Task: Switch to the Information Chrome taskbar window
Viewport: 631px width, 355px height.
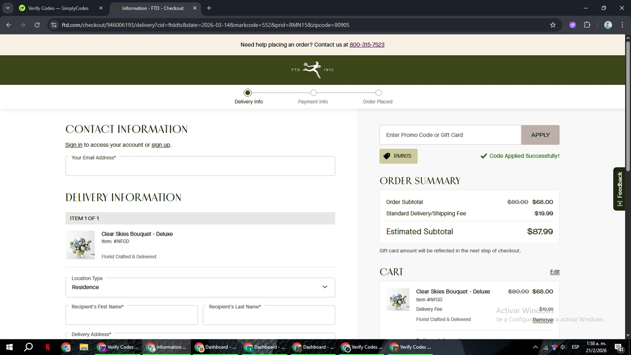Action: (x=167, y=347)
